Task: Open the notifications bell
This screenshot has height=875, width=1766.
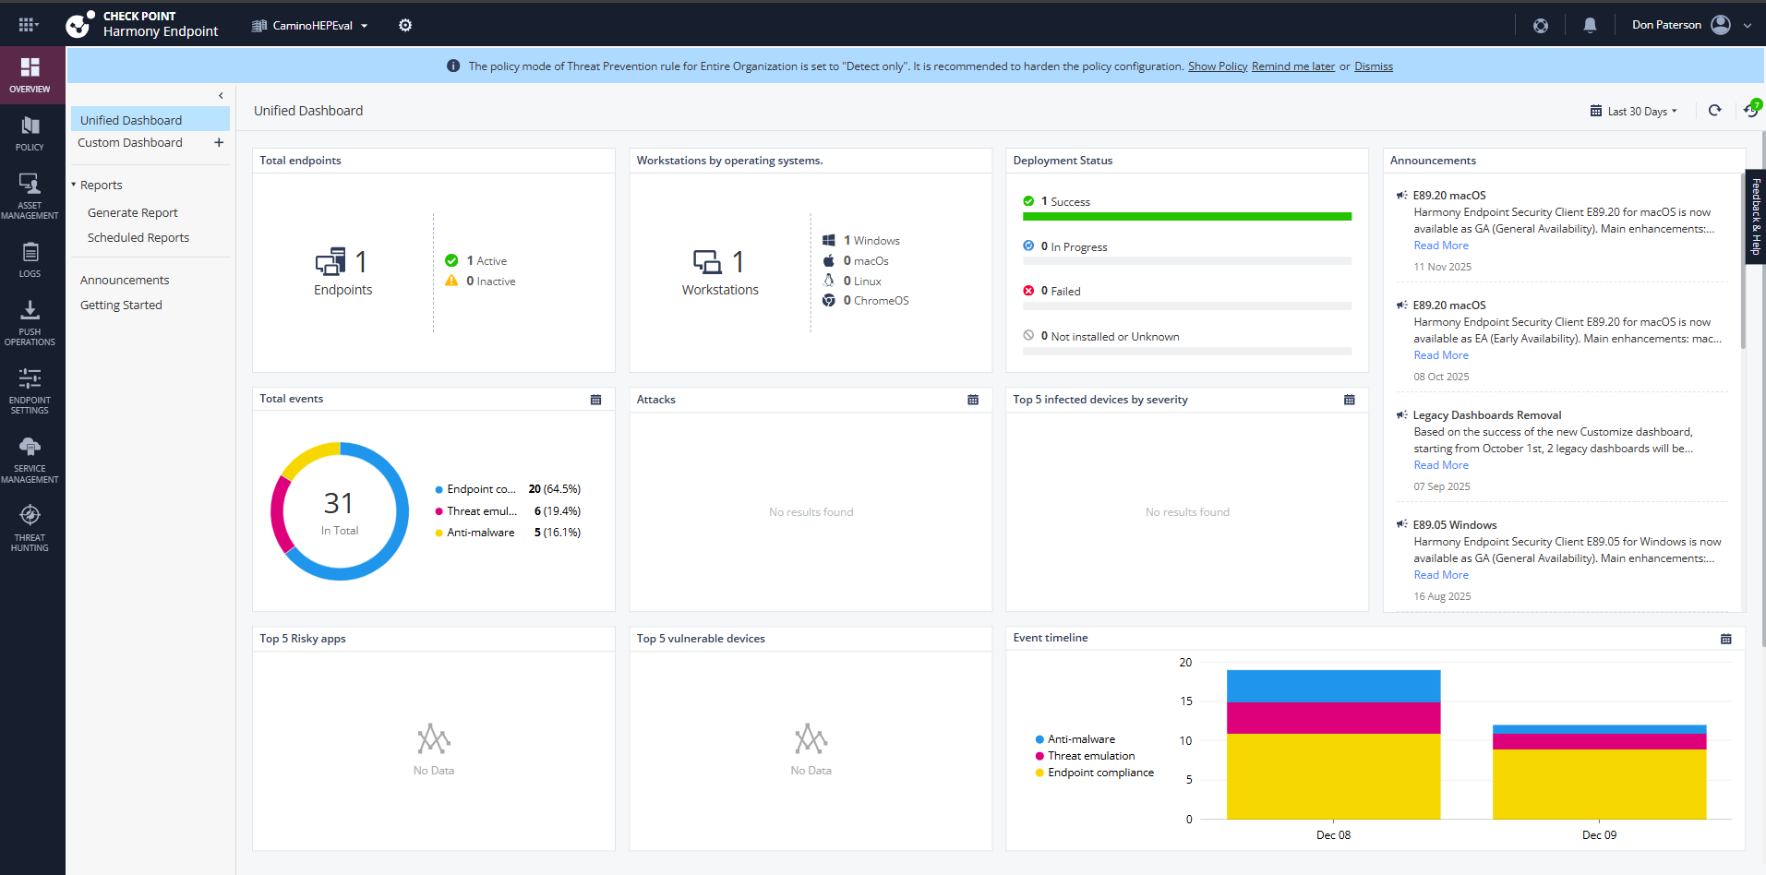Action: (1590, 26)
